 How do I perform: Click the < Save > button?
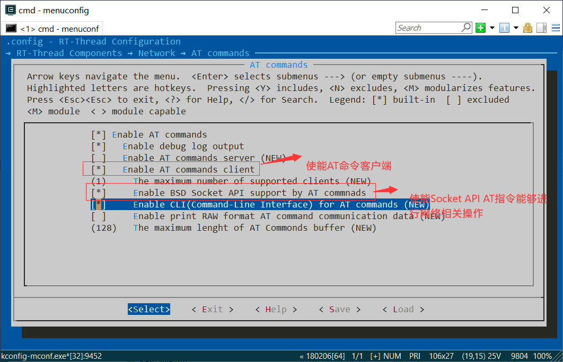(x=340, y=309)
